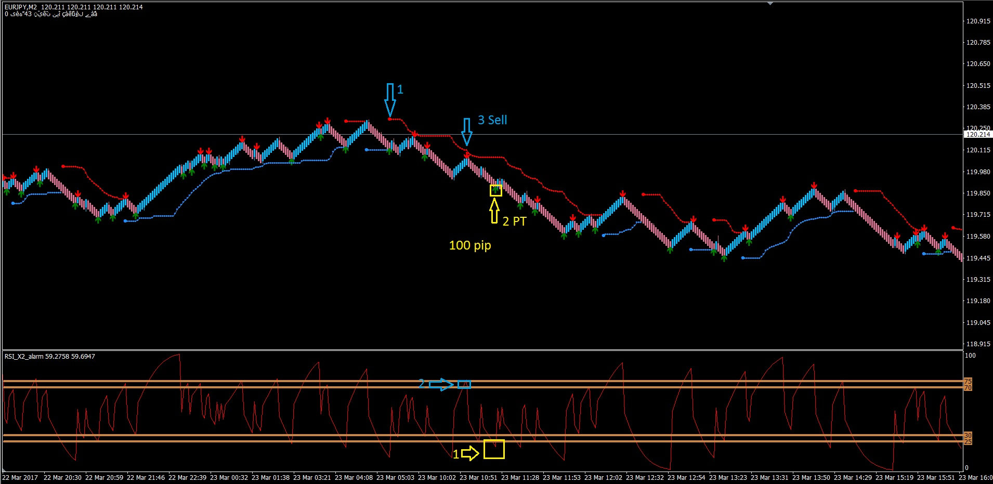Viewport: 993px width, 484px height.
Task: Toggle the yellow rectangle in the RSI subwindow
Action: pos(495,449)
